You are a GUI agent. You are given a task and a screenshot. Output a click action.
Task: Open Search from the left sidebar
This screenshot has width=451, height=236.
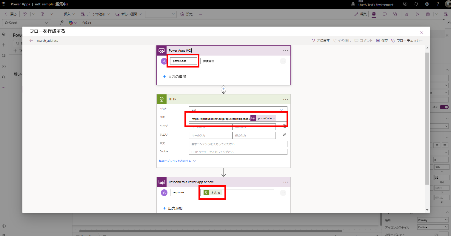pyautogui.click(x=4, y=77)
